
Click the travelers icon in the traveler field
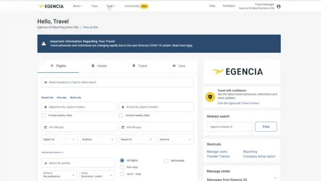point(46,82)
